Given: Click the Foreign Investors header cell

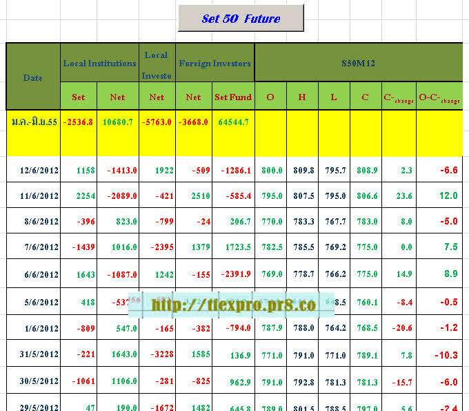Looking at the screenshot, I should click(214, 64).
